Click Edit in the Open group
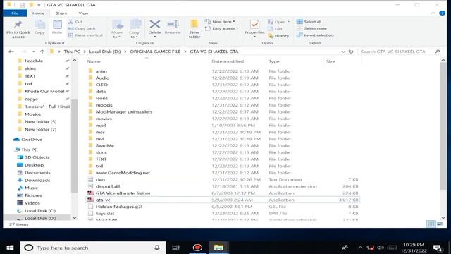This screenshot has height=254, width=451. [275, 28]
